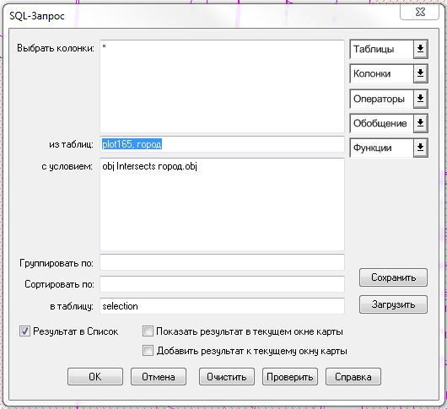Open the Операторы dropdown arrow
Image resolution: width=447 pixels, height=409 pixels.
tap(420, 99)
